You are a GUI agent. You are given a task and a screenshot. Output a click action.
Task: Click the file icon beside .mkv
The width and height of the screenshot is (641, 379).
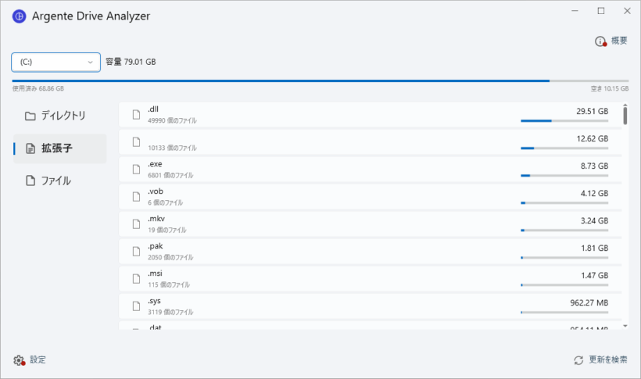(x=137, y=224)
